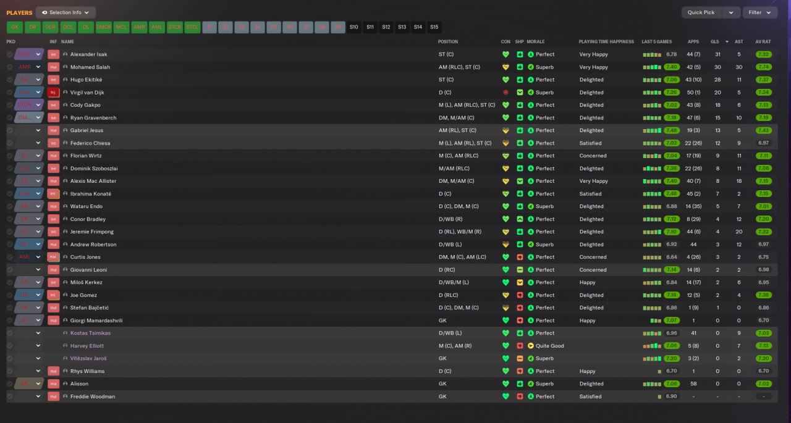791x423 pixels.
Task: Click Vitězslav Jaroš's orange sharpness icon
Action: click(520, 359)
